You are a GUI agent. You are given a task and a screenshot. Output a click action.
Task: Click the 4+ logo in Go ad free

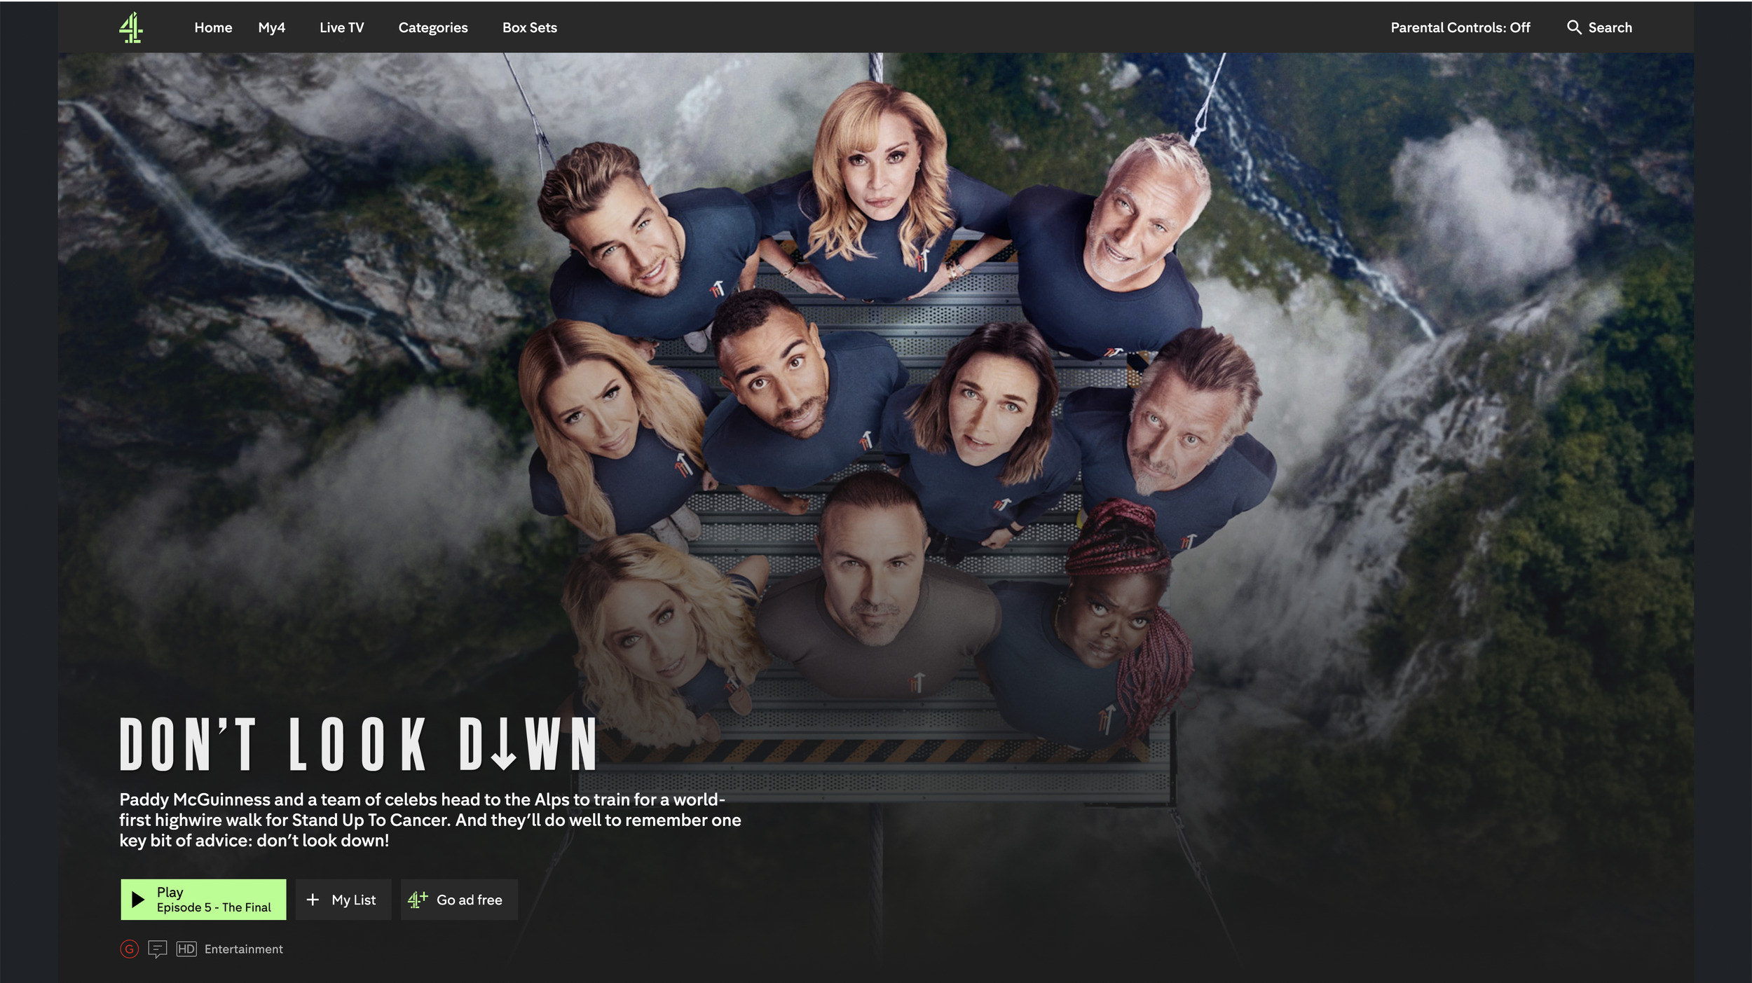418,899
